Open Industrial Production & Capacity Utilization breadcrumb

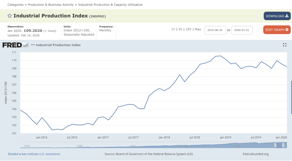(110, 5)
